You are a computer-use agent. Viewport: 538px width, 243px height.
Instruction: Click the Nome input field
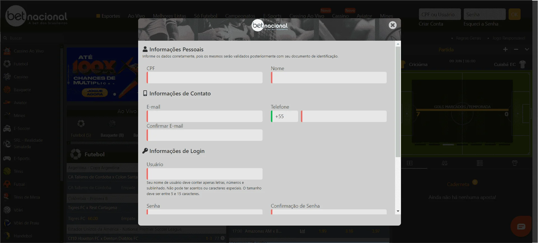329,77
